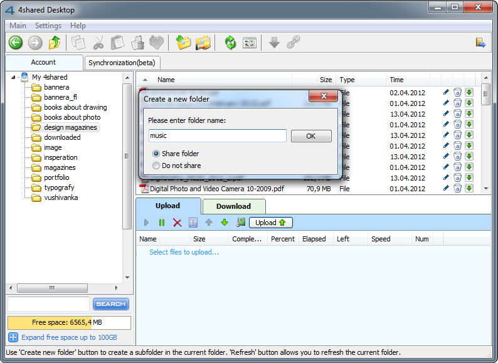The width and height of the screenshot is (498, 363).
Task: Open the Help menu
Action: 78,26
